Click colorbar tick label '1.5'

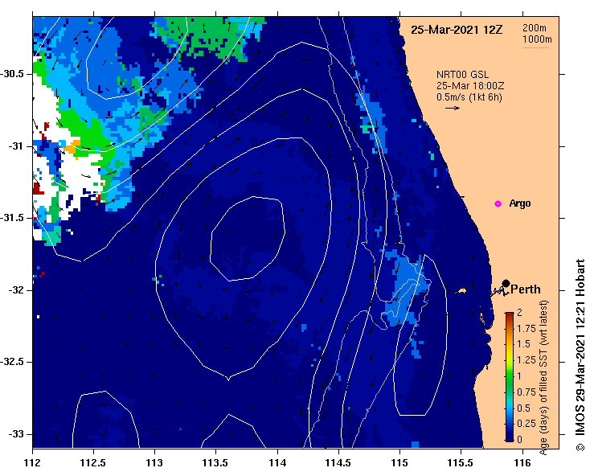(524, 344)
